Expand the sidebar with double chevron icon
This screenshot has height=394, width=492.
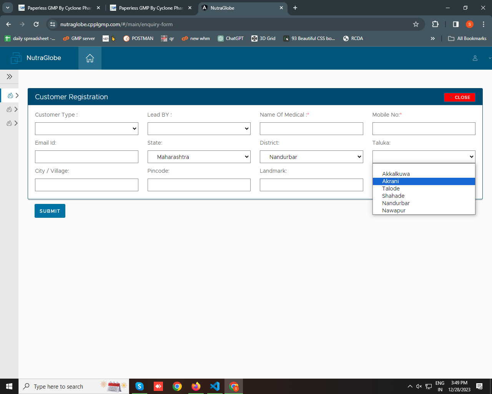(x=9, y=77)
